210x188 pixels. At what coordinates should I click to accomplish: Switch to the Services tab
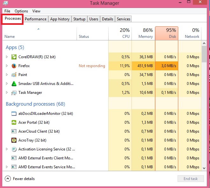[123, 19]
